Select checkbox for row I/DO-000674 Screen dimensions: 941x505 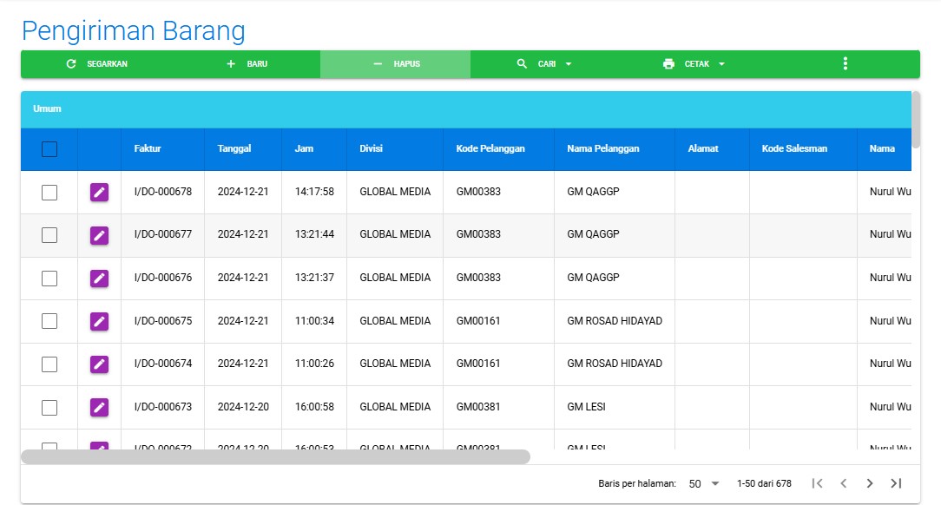point(49,364)
